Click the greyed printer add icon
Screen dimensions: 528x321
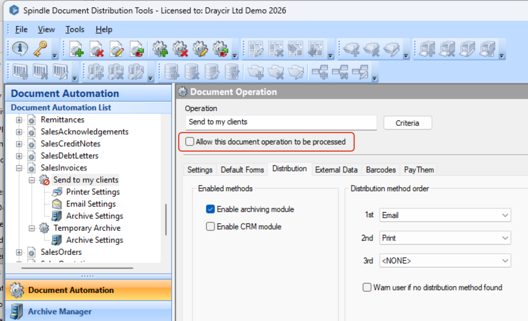pos(427,49)
